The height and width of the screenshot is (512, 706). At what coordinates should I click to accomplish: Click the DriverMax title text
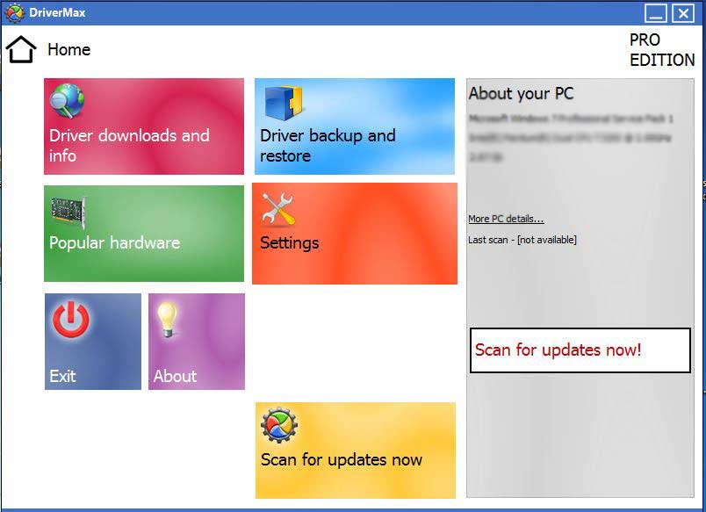(x=57, y=12)
